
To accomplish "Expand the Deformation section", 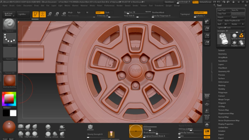I will pos(224,82).
